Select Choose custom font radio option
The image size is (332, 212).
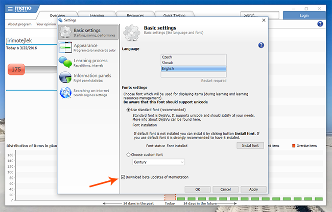click(128, 154)
